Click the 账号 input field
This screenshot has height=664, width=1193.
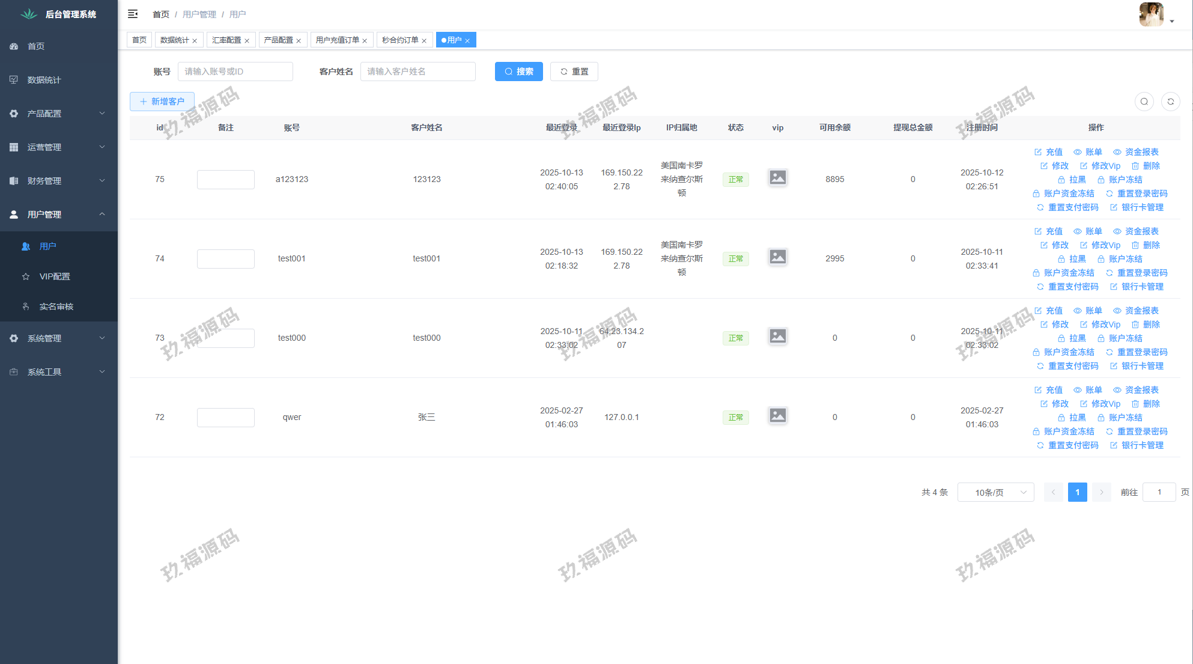pyautogui.click(x=235, y=72)
